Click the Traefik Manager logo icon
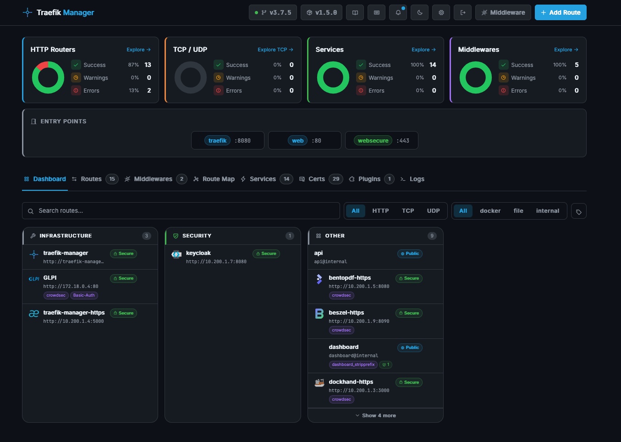Viewport: 621px width, 442px height. click(27, 12)
